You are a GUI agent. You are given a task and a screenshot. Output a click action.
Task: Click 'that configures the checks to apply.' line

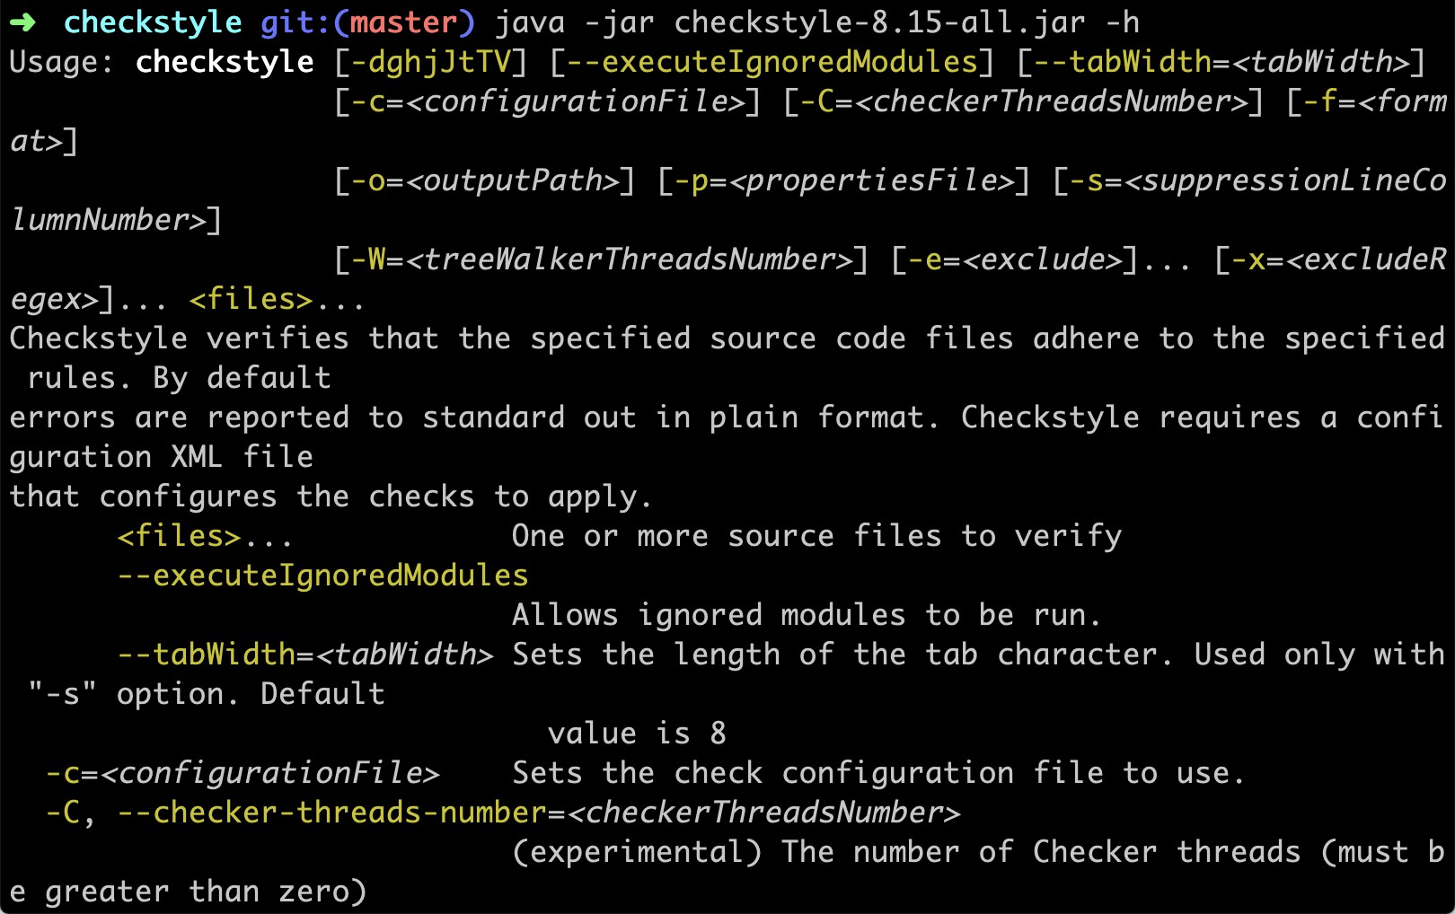tap(331, 497)
